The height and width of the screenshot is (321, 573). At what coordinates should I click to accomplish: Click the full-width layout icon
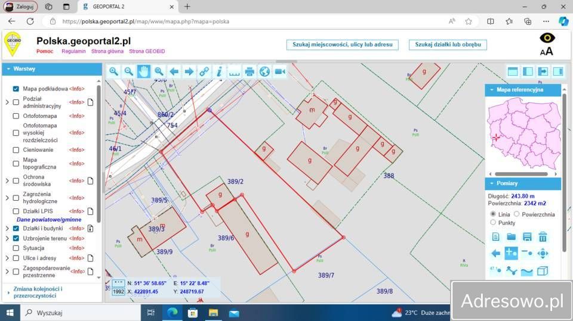(x=513, y=71)
